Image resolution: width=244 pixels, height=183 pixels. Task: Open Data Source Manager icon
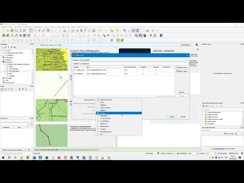pyautogui.click(x=4, y=35)
